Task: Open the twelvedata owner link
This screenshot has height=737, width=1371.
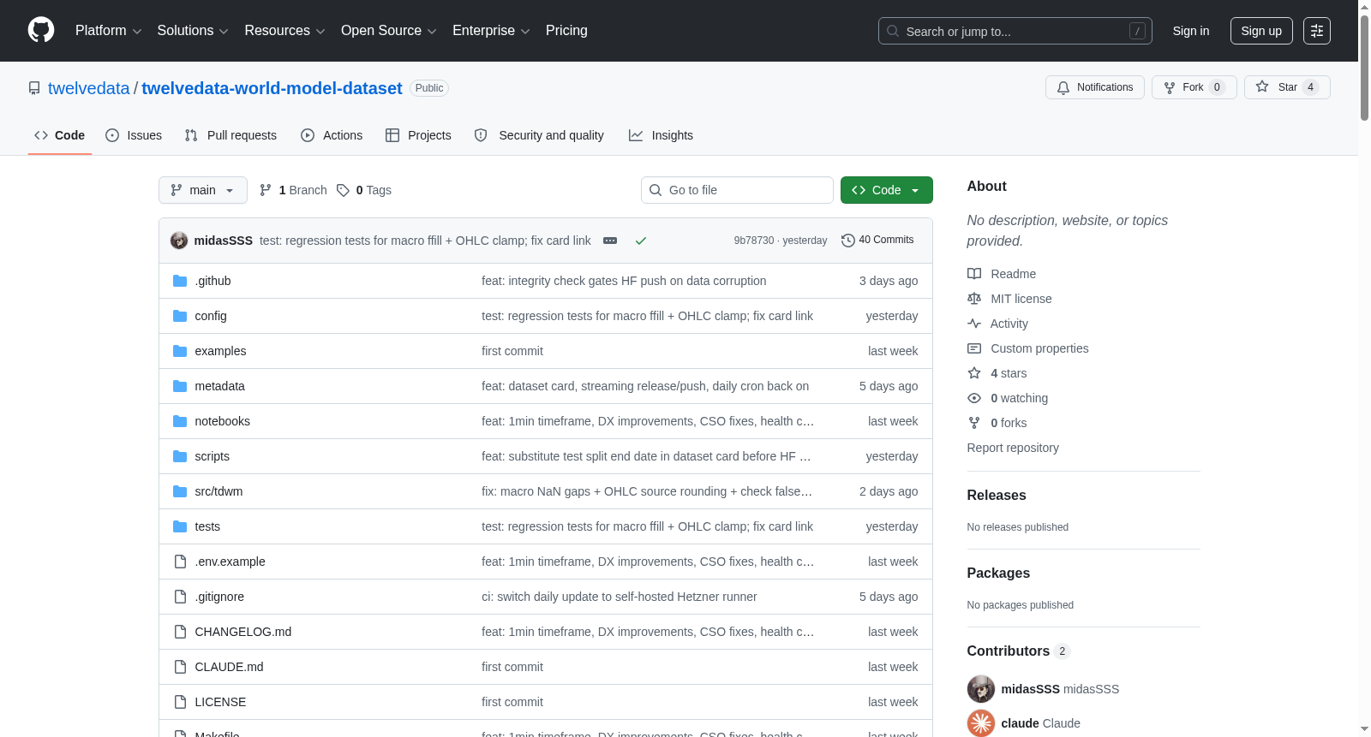Action: tap(89, 88)
